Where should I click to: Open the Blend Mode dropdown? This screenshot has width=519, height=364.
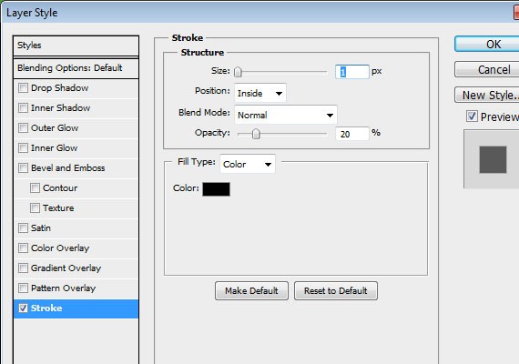[x=286, y=115]
